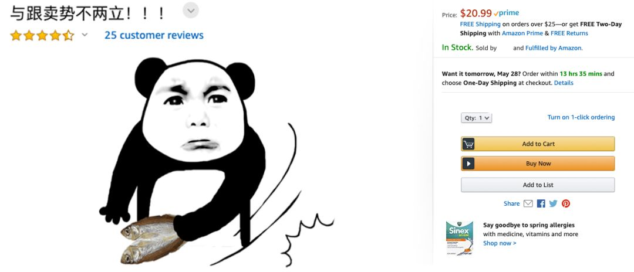Image resolution: width=634 pixels, height=272 pixels.
Task: Click the Add to List button
Action: point(538,185)
